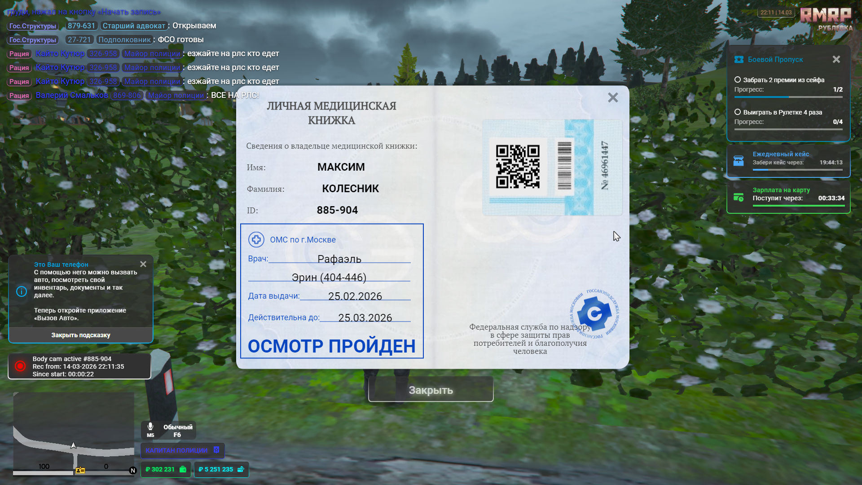Click the Daily Case chest icon
The height and width of the screenshot is (485, 862).
pos(739,161)
